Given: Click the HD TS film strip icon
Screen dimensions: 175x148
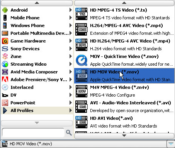Looking at the screenshot, I should click(82, 14).
